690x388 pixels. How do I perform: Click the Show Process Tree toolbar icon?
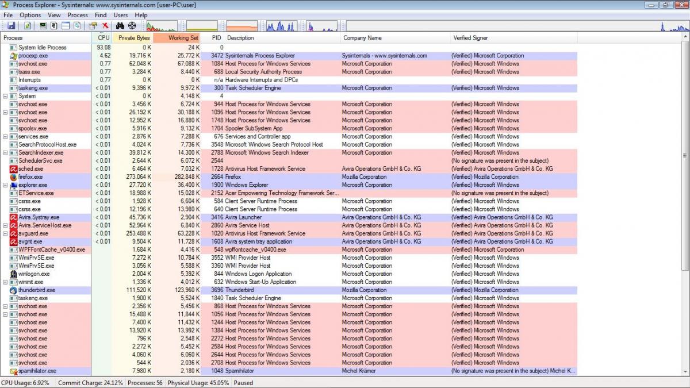point(54,26)
